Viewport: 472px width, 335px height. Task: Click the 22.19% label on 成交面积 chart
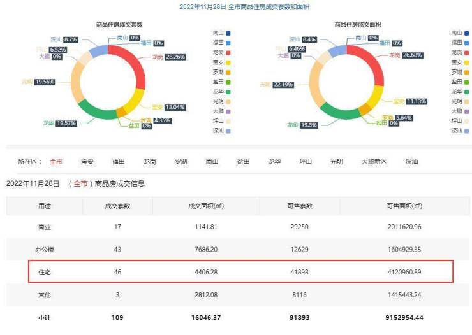[284, 83]
